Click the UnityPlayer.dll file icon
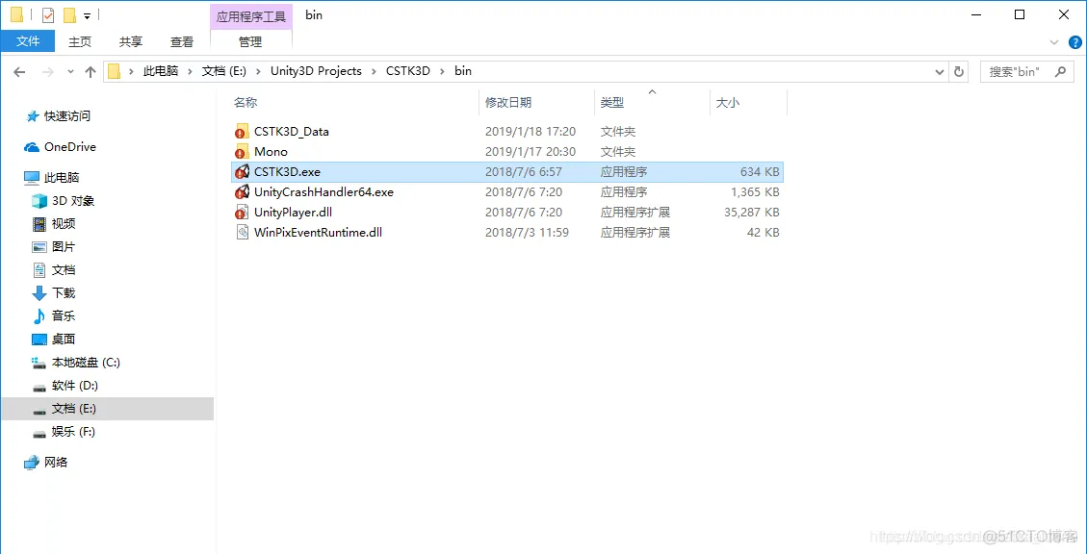 pyautogui.click(x=242, y=212)
